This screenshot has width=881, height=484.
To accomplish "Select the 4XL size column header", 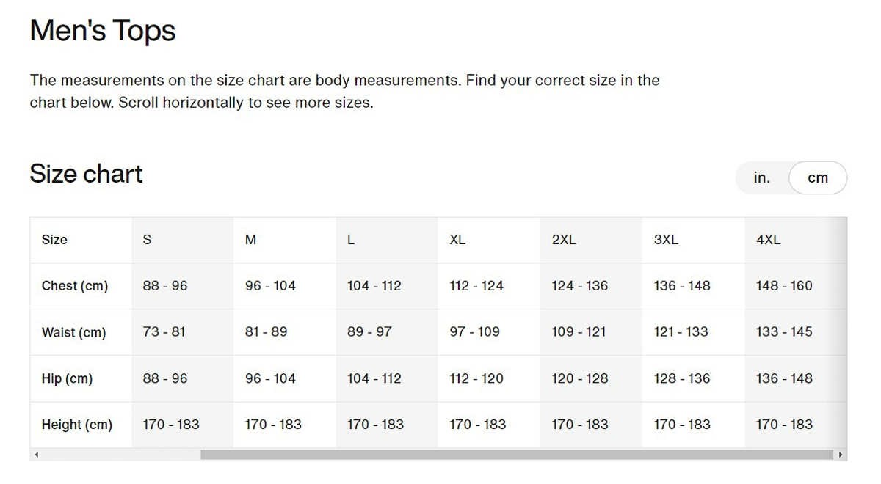I will 768,240.
